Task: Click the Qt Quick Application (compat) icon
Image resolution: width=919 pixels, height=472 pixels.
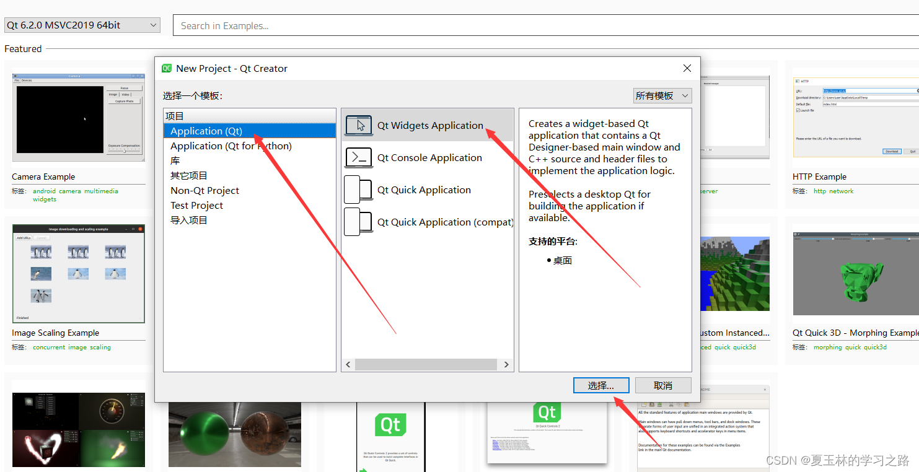Action: [359, 222]
